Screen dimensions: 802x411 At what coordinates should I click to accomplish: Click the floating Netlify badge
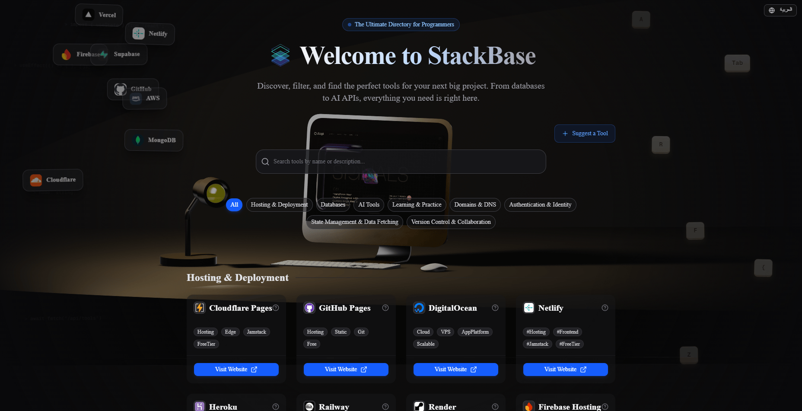[150, 34]
